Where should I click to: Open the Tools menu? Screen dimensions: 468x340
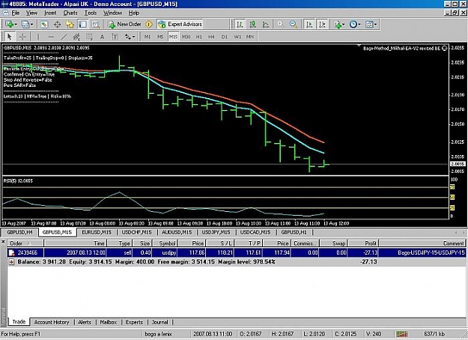pyautogui.click(x=91, y=13)
